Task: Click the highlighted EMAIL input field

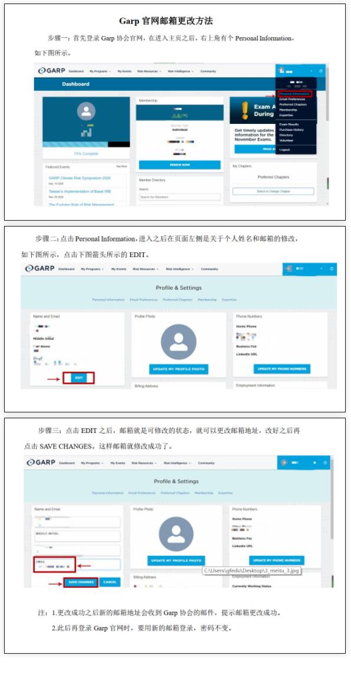Action: 78,564
